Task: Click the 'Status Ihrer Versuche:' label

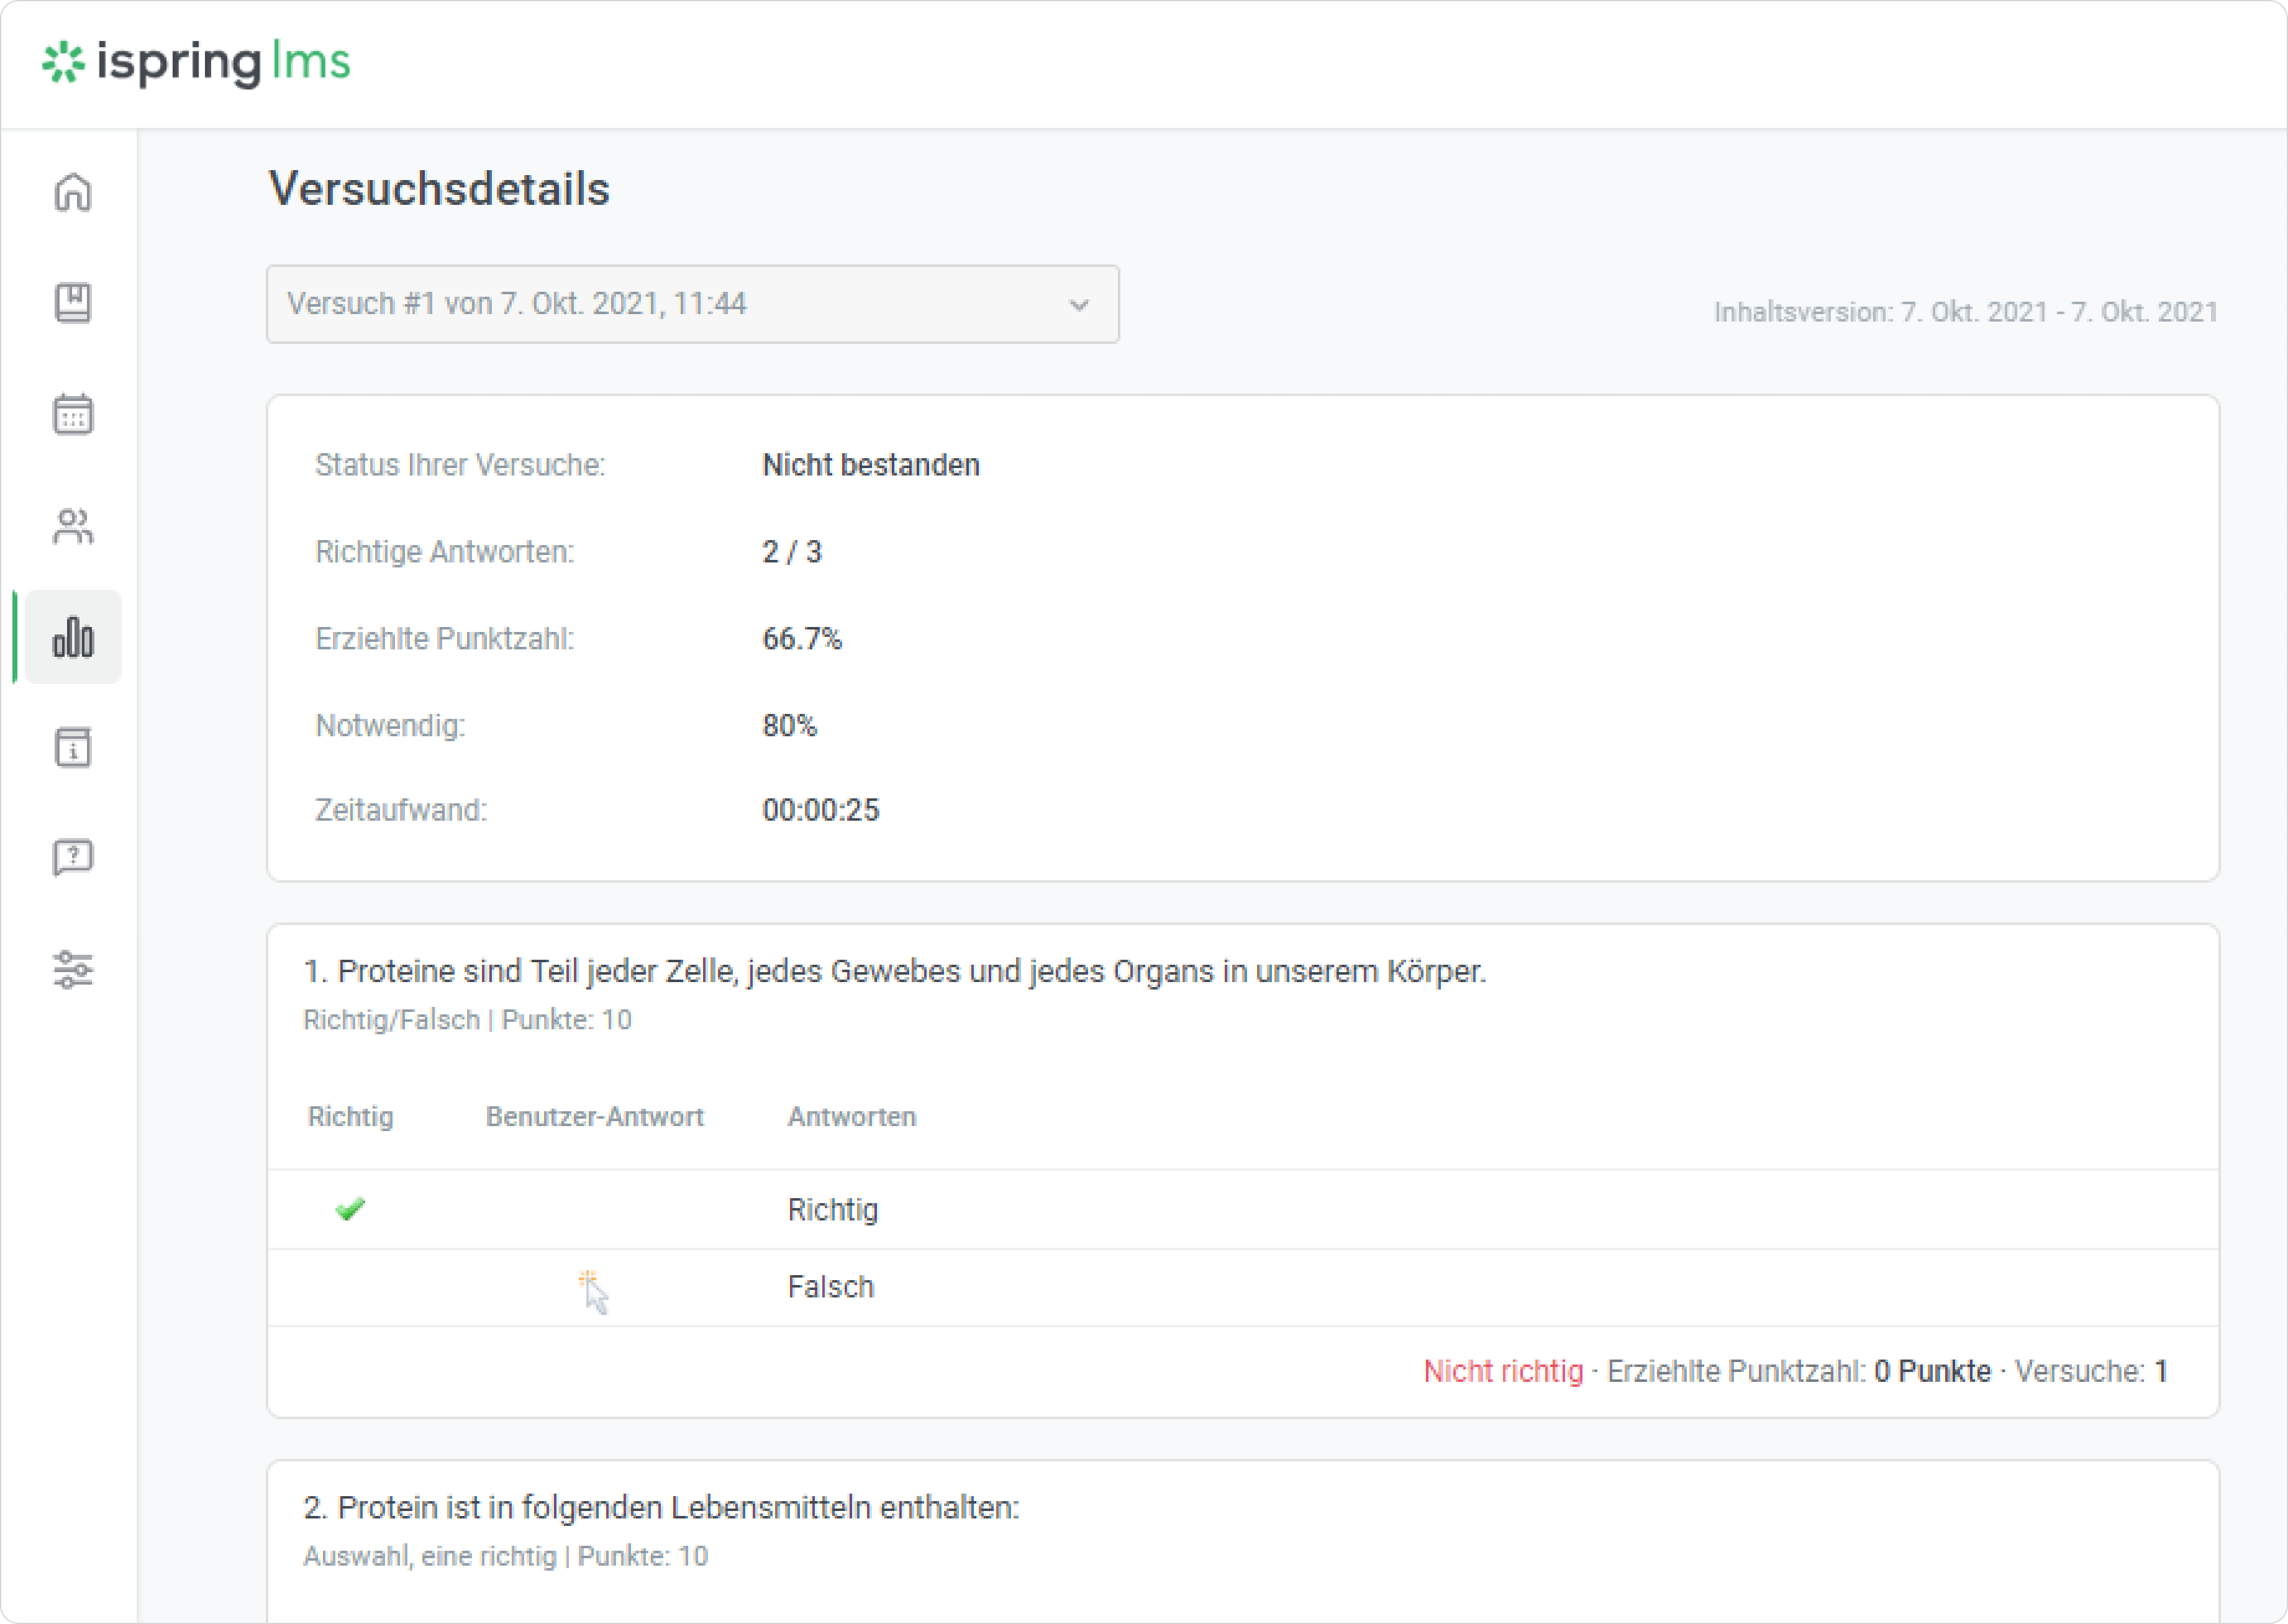Action: [460, 465]
